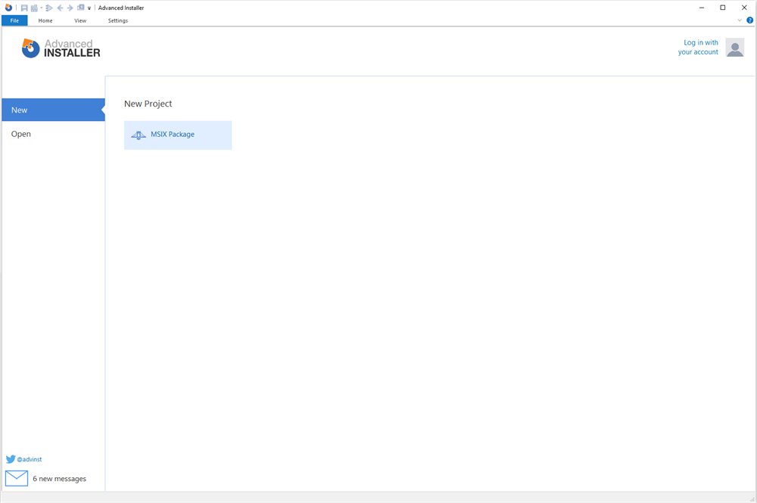
Task: Select Open in the left sidebar
Action: [53, 134]
